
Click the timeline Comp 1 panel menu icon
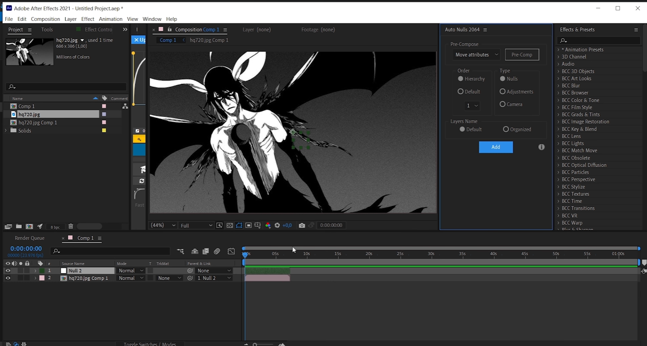coord(100,238)
